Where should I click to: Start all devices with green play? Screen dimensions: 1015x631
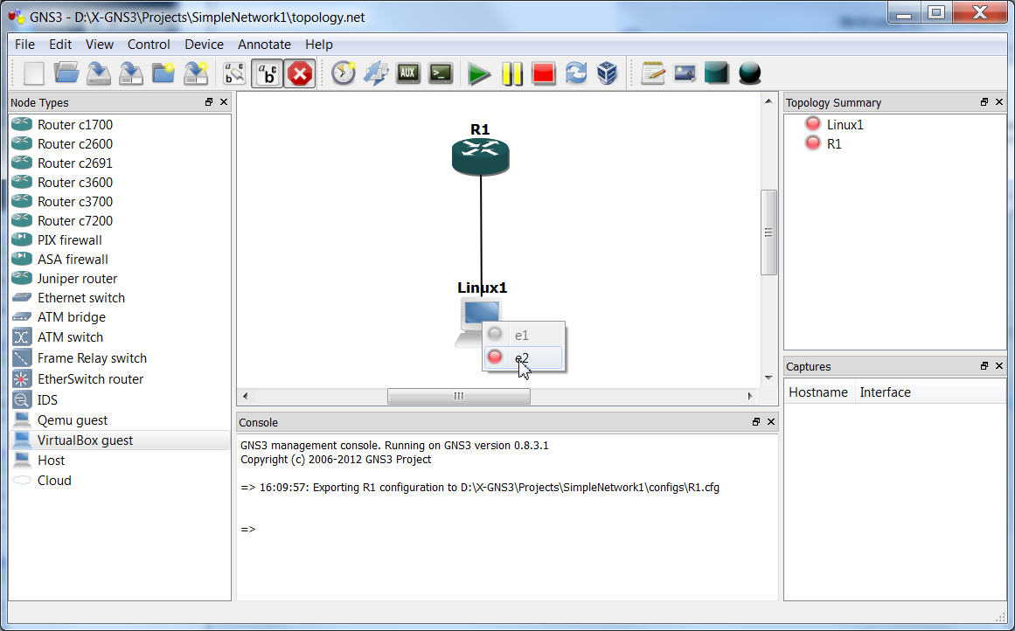click(479, 73)
